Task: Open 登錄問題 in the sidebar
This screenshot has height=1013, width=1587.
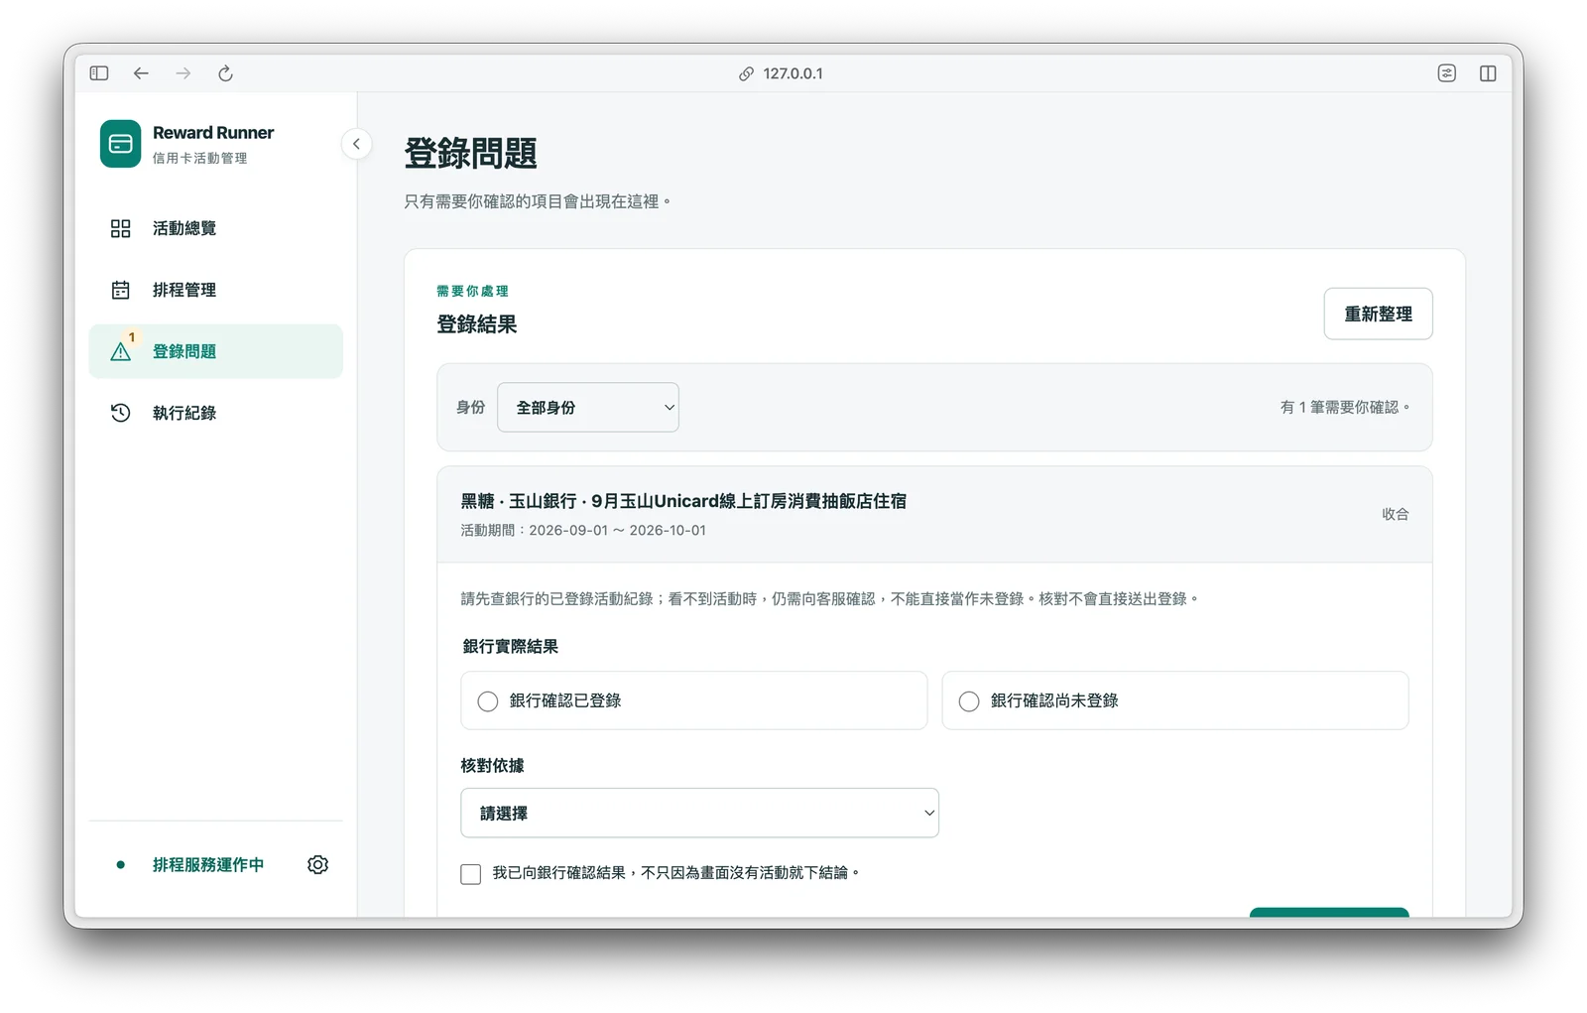Action: (215, 351)
